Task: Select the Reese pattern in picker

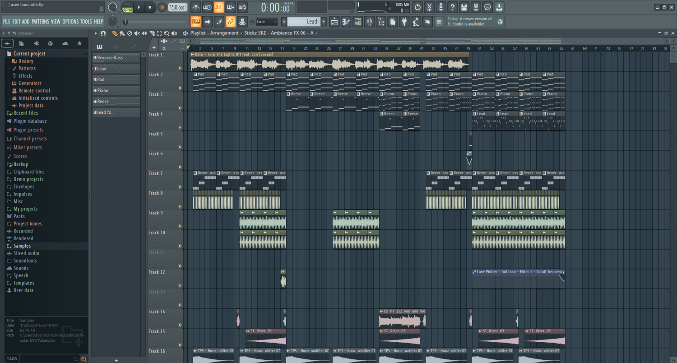Action: click(116, 102)
